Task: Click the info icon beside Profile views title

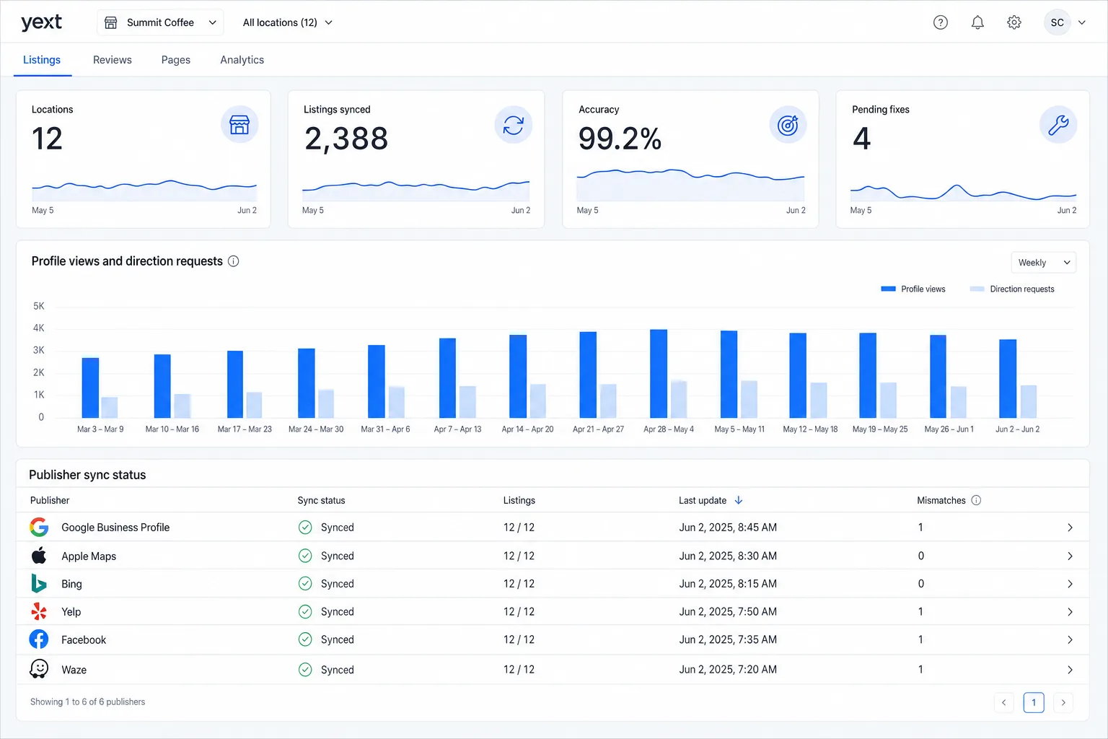Action: [234, 261]
